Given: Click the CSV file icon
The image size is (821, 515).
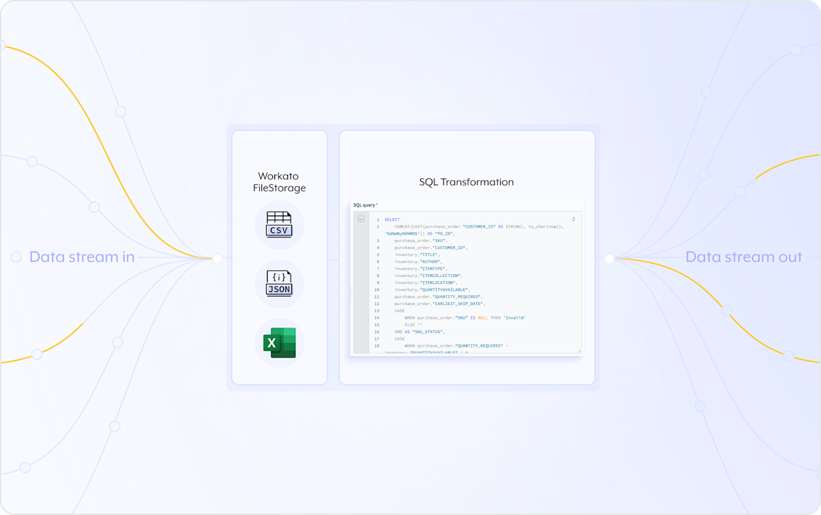Looking at the screenshot, I should pyautogui.click(x=279, y=224).
